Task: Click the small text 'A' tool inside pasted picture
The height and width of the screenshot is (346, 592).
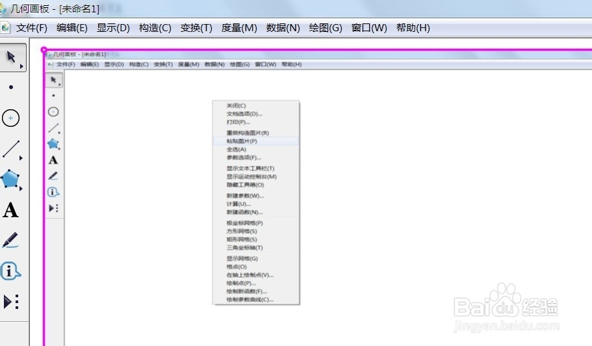Action: (53, 160)
